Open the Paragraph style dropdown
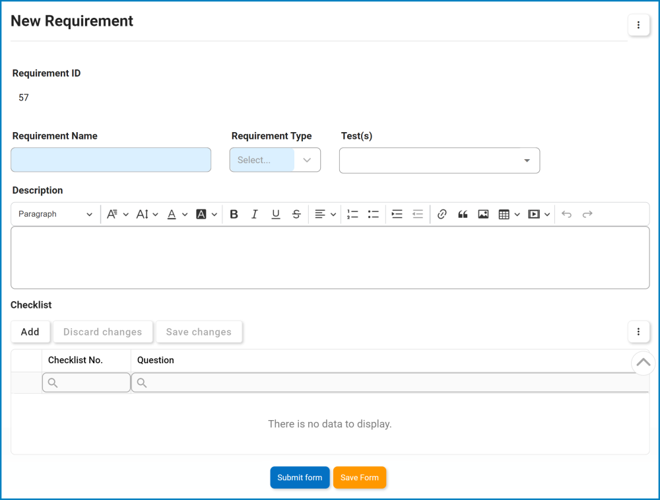Image resolution: width=660 pixels, height=500 pixels. coord(55,213)
